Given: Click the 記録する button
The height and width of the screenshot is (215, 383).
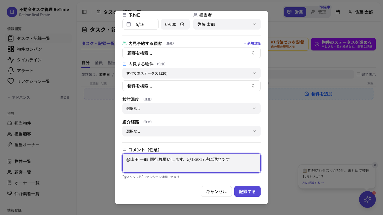Looking at the screenshot, I should [247, 191].
